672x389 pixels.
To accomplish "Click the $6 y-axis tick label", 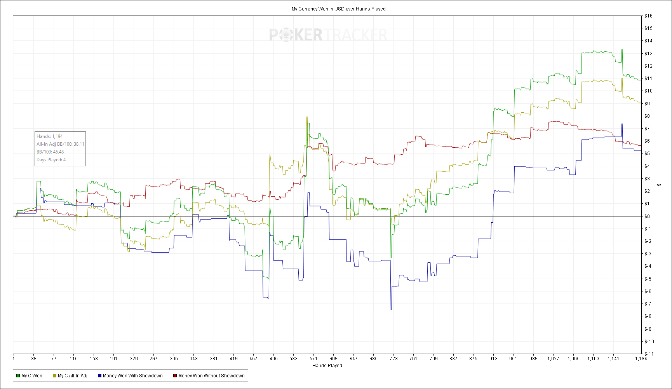I will point(647,141).
